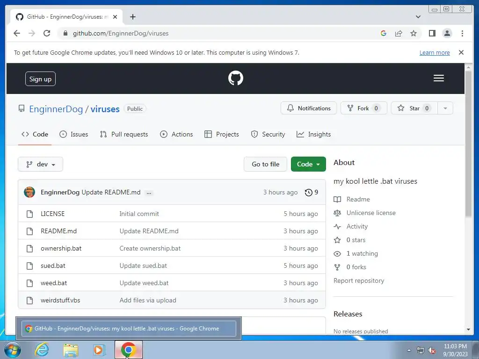Fork the repository with Fork button
The width and height of the screenshot is (479, 359).
(x=363, y=108)
